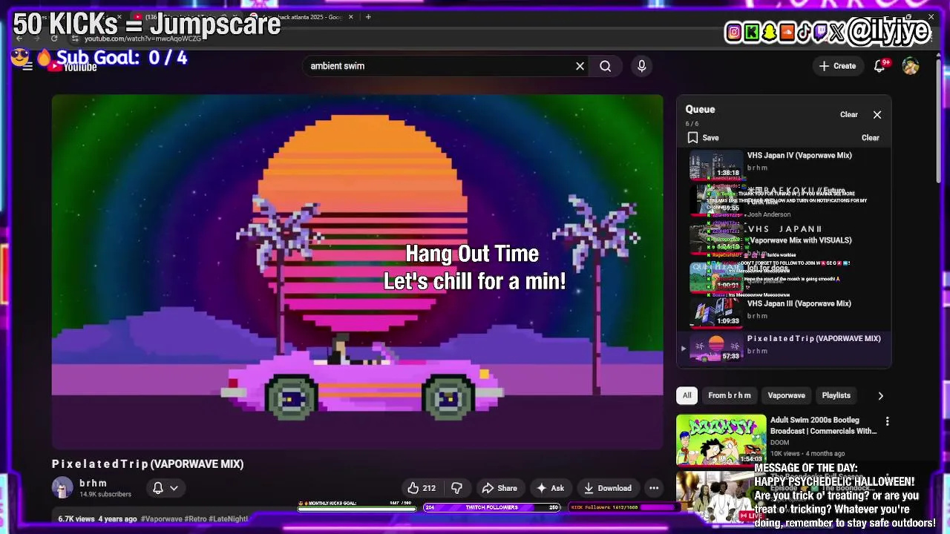Screen dimensions: 950x534
Task: Click the Share button
Action: (x=499, y=488)
